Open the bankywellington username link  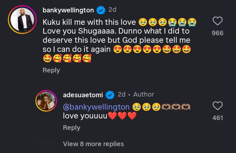coord(68,10)
